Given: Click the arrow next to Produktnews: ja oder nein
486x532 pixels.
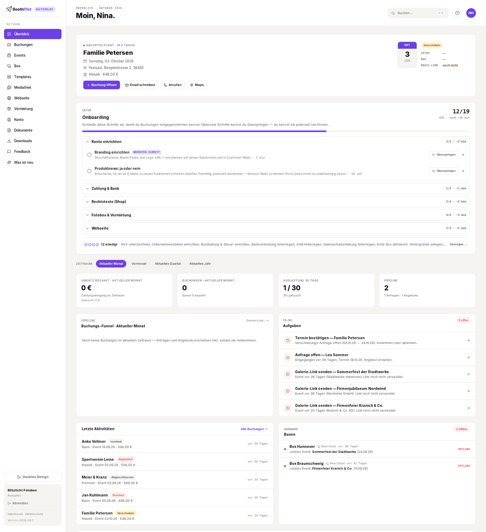Looking at the screenshot, I should [x=463, y=171].
